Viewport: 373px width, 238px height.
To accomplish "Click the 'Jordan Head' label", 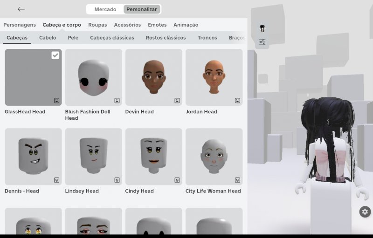I will tap(201, 112).
